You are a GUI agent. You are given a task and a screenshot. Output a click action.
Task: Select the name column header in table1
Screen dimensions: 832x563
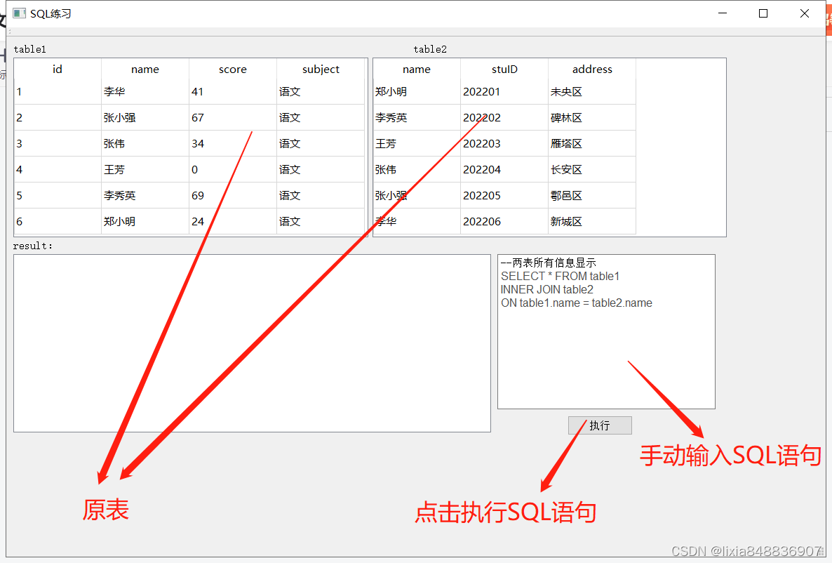click(145, 69)
